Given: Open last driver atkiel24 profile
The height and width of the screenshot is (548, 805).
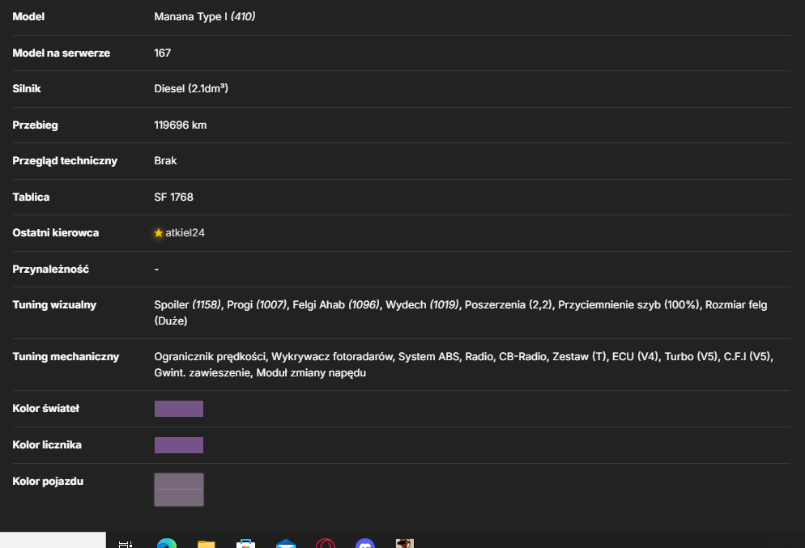Looking at the screenshot, I should pos(185,233).
